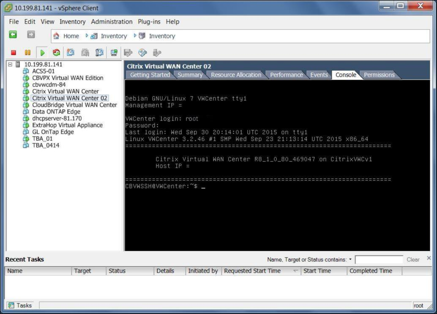The image size is (437, 314).
Task: Sort tasks by Status column header
Action: 130,271
